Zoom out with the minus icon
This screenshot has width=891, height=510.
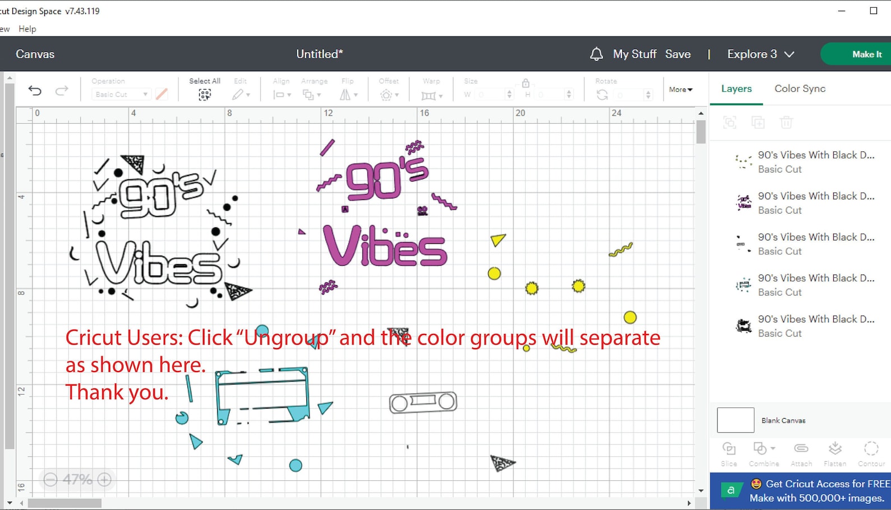tap(50, 480)
